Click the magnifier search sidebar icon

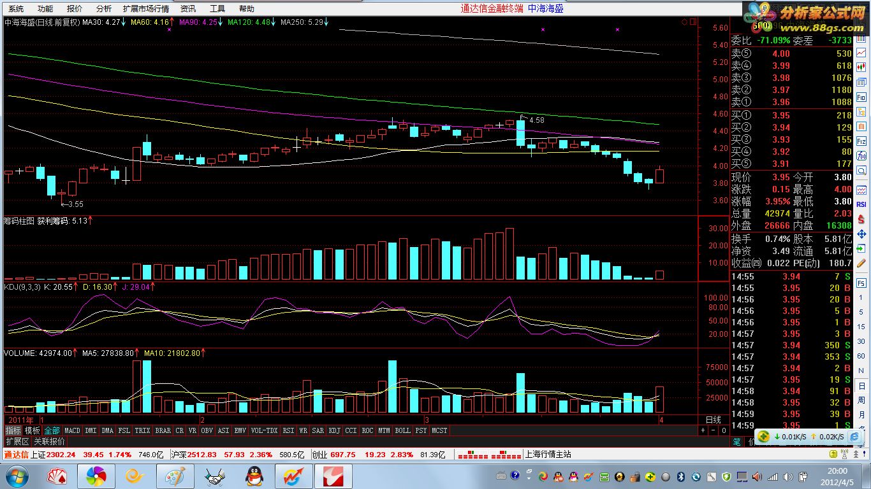(861, 170)
